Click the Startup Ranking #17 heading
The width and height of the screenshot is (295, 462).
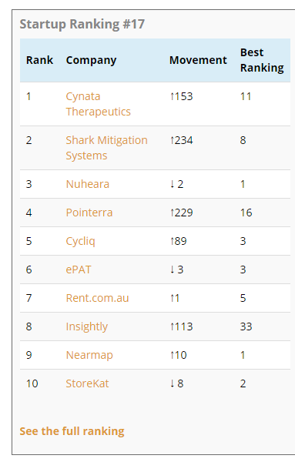pos(82,24)
